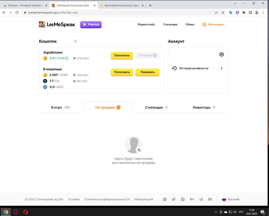Switch to На продаже tab
The height and width of the screenshot is (216, 269).
click(x=108, y=107)
